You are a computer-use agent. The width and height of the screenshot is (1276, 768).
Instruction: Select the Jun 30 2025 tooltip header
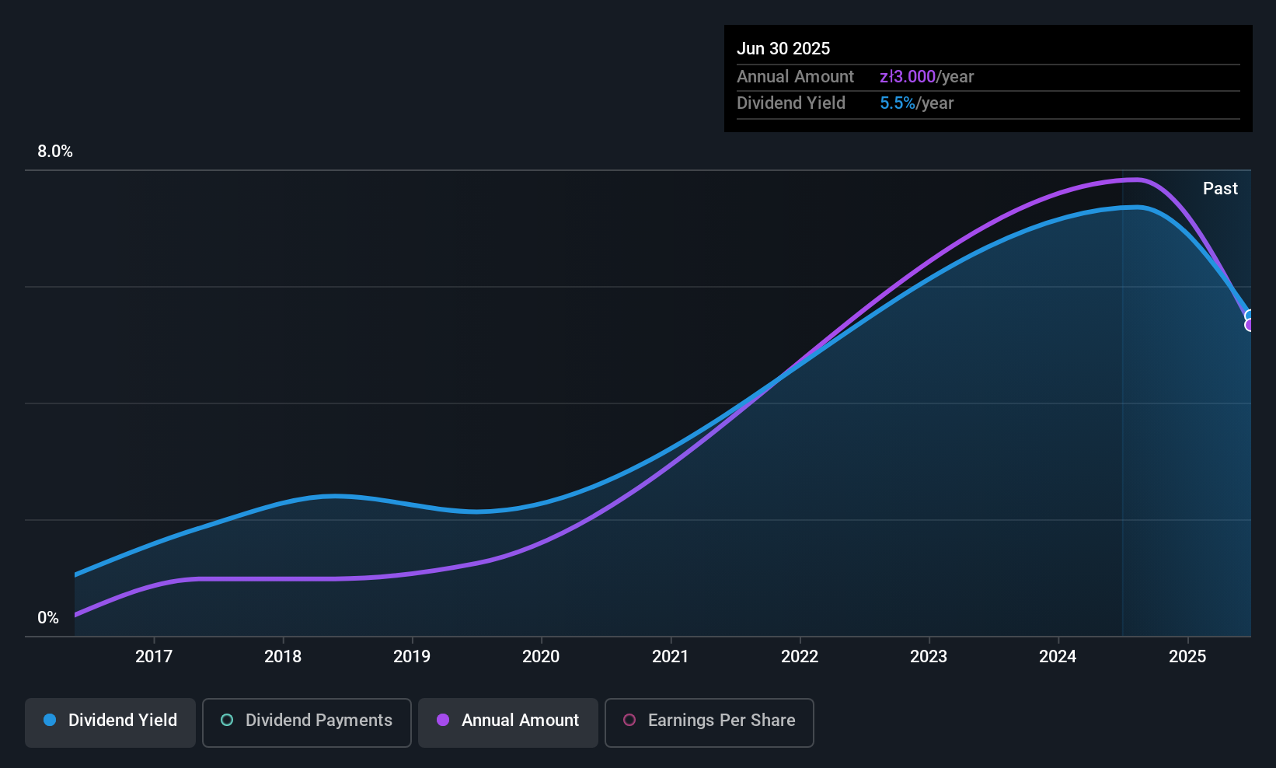pos(784,48)
